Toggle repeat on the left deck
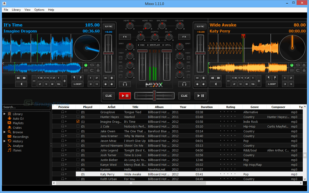309x193 pixels. point(92,65)
